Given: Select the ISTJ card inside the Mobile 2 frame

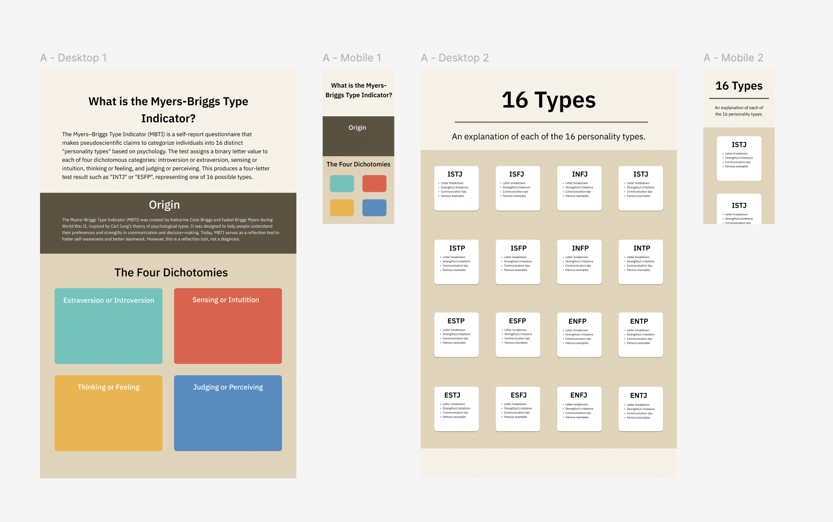Looking at the screenshot, I should (x=739, y=157).
